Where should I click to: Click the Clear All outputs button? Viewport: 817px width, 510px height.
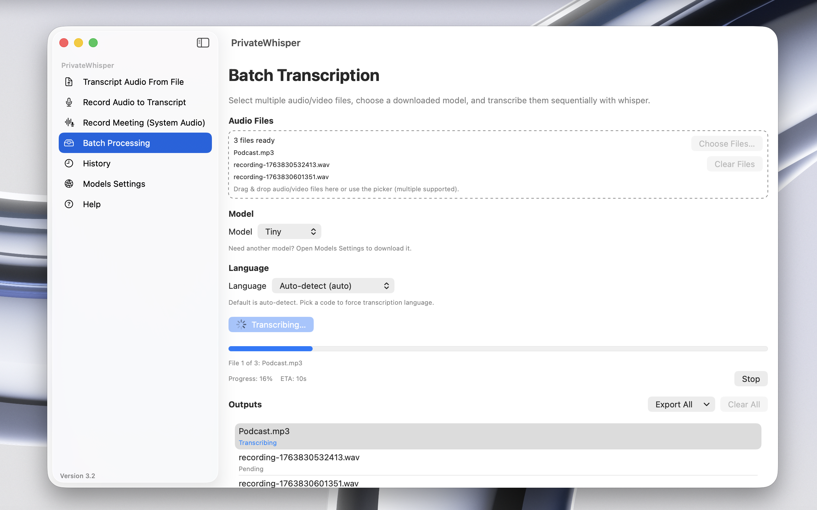(x=744, y=404)
